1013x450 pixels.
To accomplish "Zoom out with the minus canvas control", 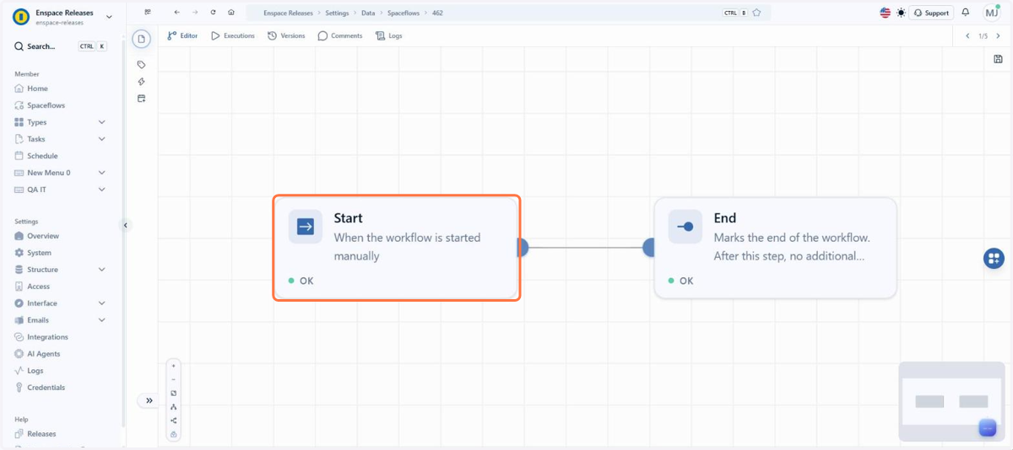I will point(174,380).
